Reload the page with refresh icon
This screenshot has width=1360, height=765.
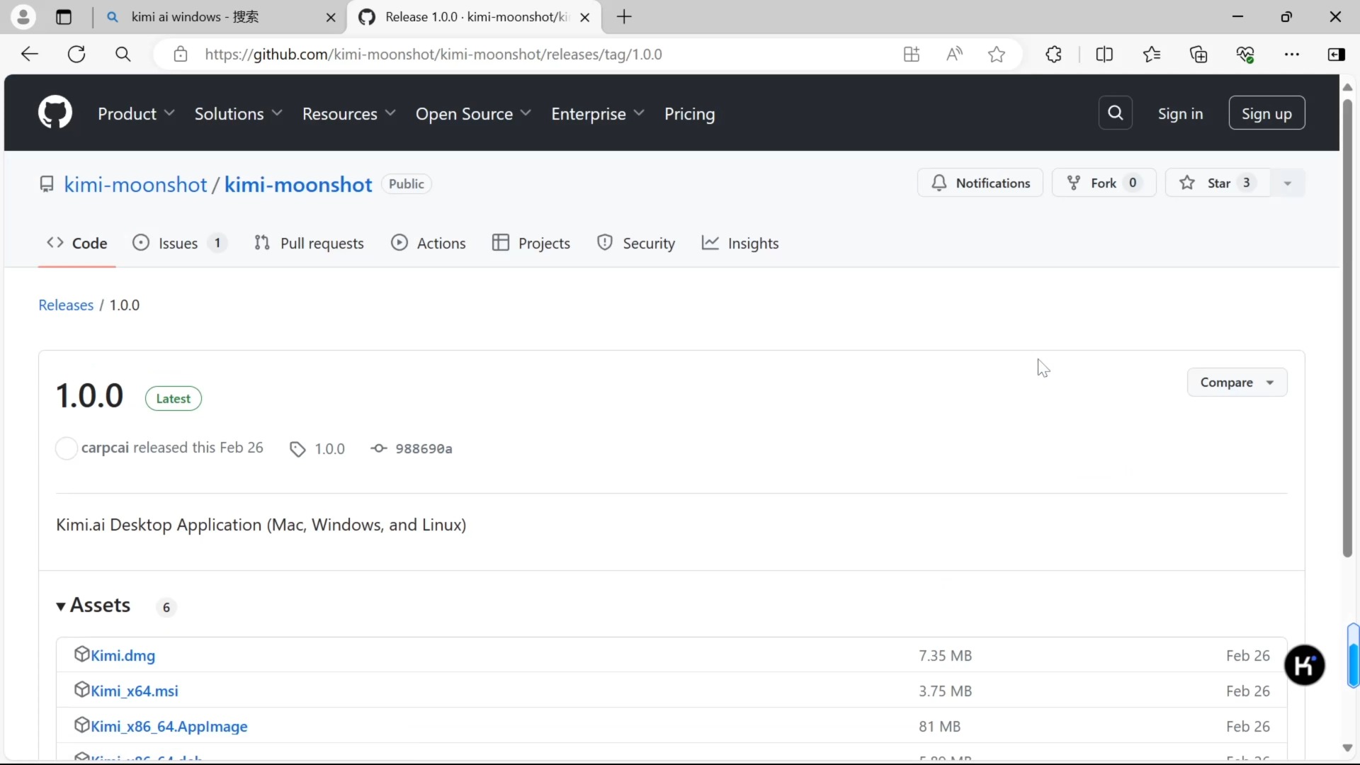(76, 54)
